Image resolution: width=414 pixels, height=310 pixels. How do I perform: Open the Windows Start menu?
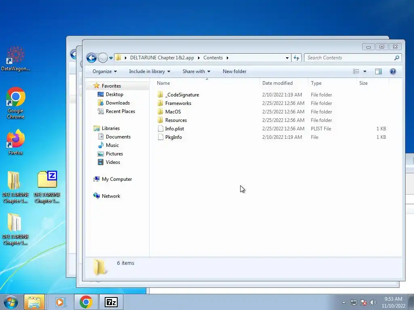[x=11, y=302]
